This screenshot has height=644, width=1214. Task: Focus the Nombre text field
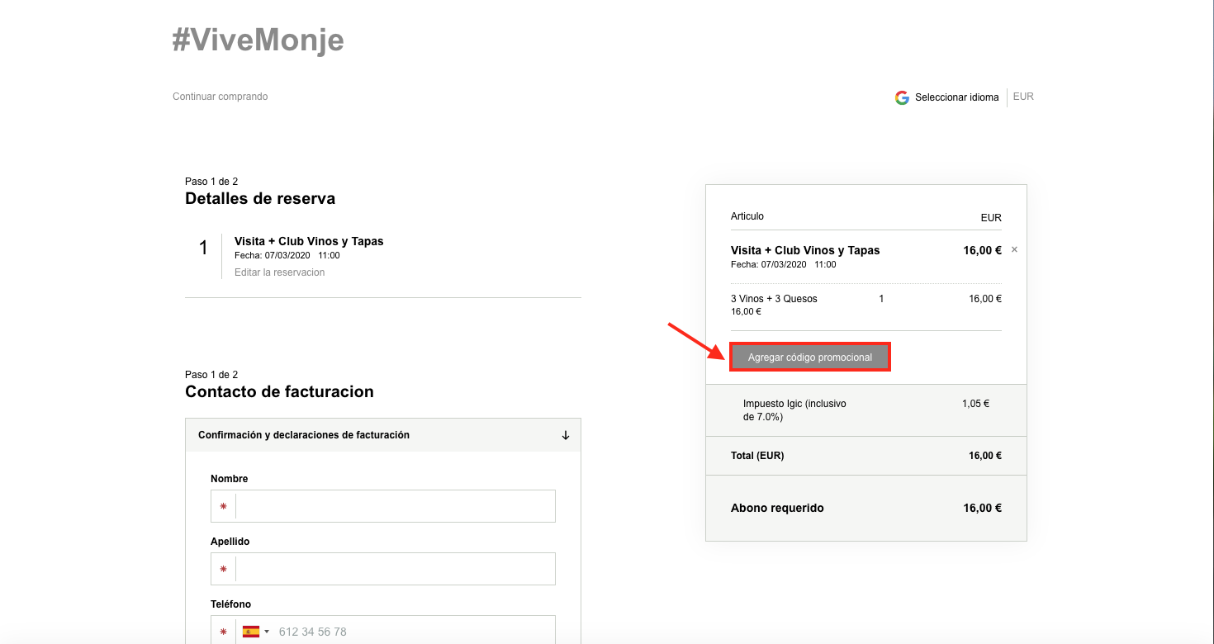[x=395, y=506]
